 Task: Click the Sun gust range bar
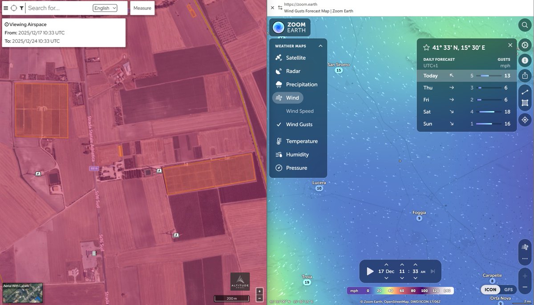point(488,124)
